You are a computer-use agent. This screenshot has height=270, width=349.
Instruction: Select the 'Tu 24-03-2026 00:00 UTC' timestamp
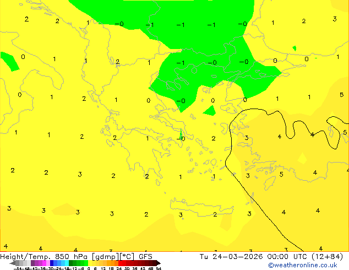pos(254,257)
